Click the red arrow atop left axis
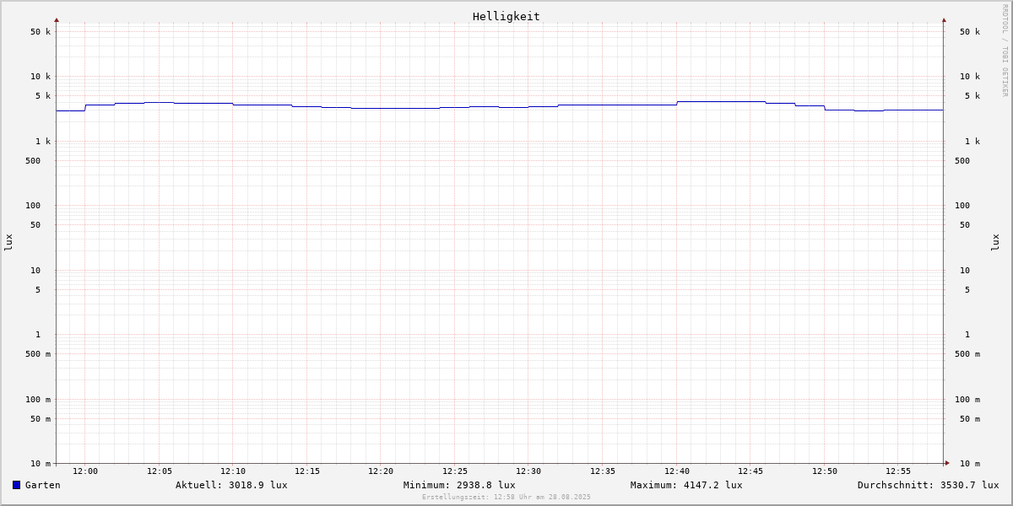The height and width of the screenshot is (506, 1013). [x=57, y=19]
